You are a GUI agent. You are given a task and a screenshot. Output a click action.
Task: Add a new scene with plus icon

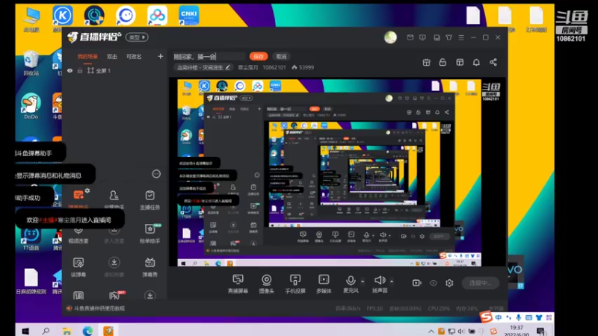pos(160,57)
